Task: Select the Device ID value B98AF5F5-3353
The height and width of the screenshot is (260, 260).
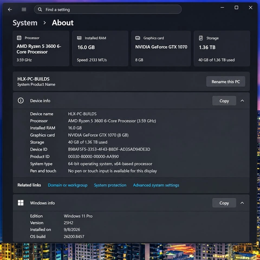Action: (109, 149)
